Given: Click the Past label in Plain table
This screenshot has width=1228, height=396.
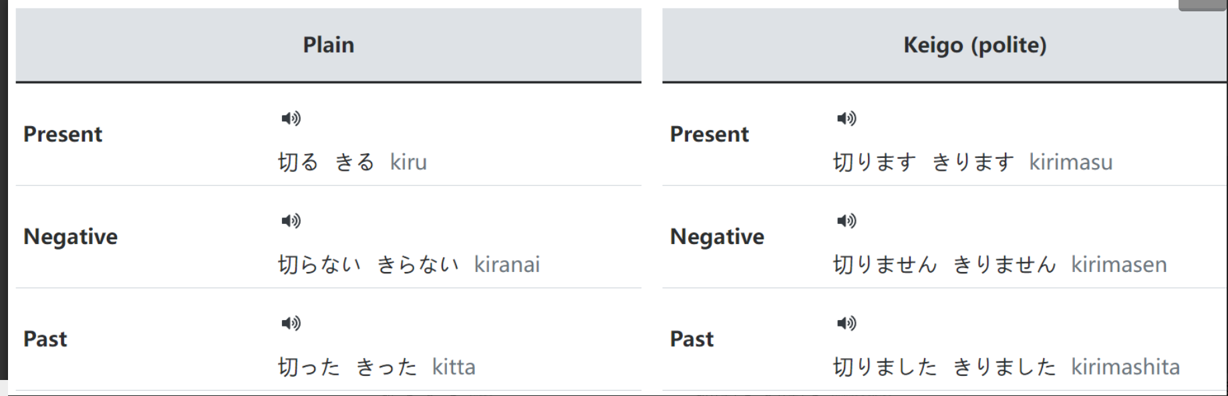Looking at the screenshot, I should pyautogui.click(x=45, y=339).
